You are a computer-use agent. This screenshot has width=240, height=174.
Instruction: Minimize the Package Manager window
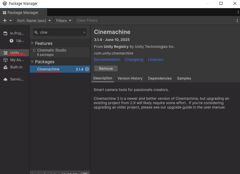coord(207,3)
